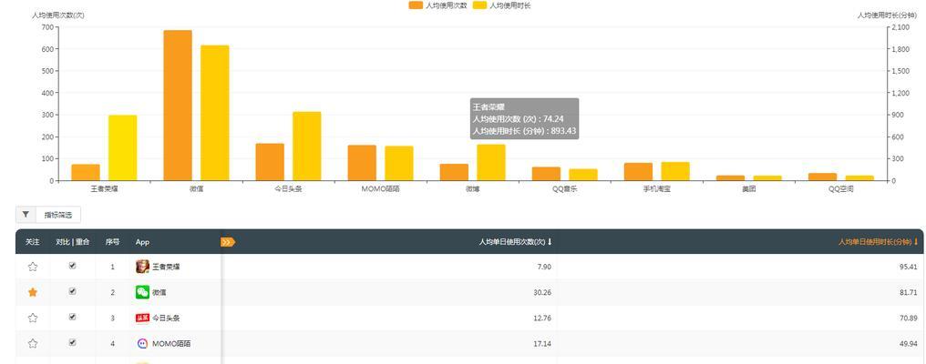Click the 今日头条 app icon in table
The height and width of the screenshot is (364, 926).
(x=142, y=318)
